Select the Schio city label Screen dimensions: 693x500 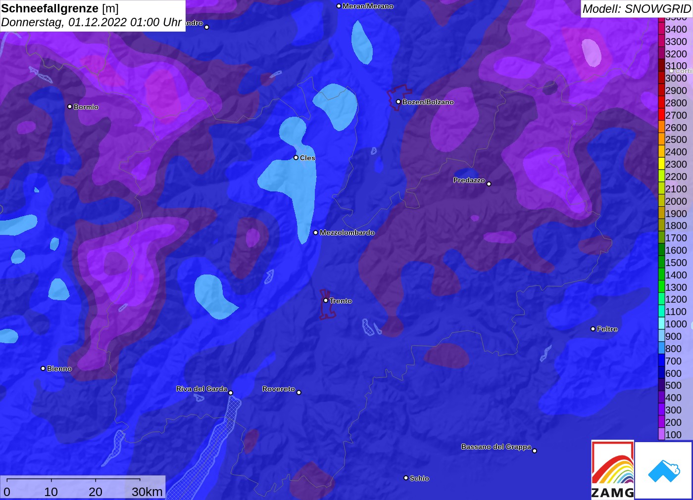(x=419, y=478)
